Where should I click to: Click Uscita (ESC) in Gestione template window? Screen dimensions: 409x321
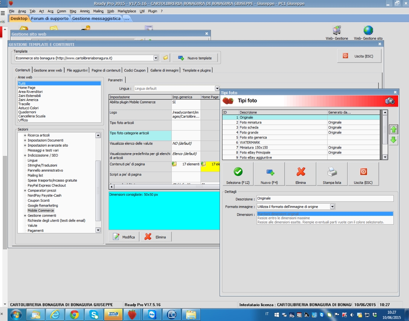359,56
